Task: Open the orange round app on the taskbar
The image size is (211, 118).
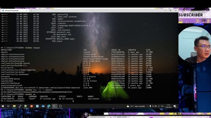Action: (32, 106)
